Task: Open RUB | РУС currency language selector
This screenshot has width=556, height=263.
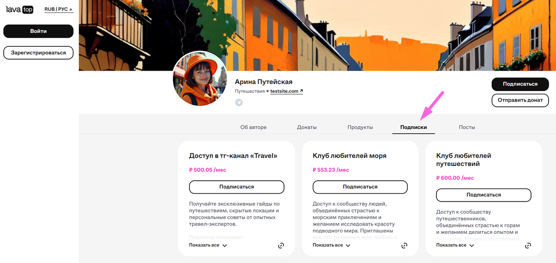Action: pyautogui.click(x=58, y=9)
